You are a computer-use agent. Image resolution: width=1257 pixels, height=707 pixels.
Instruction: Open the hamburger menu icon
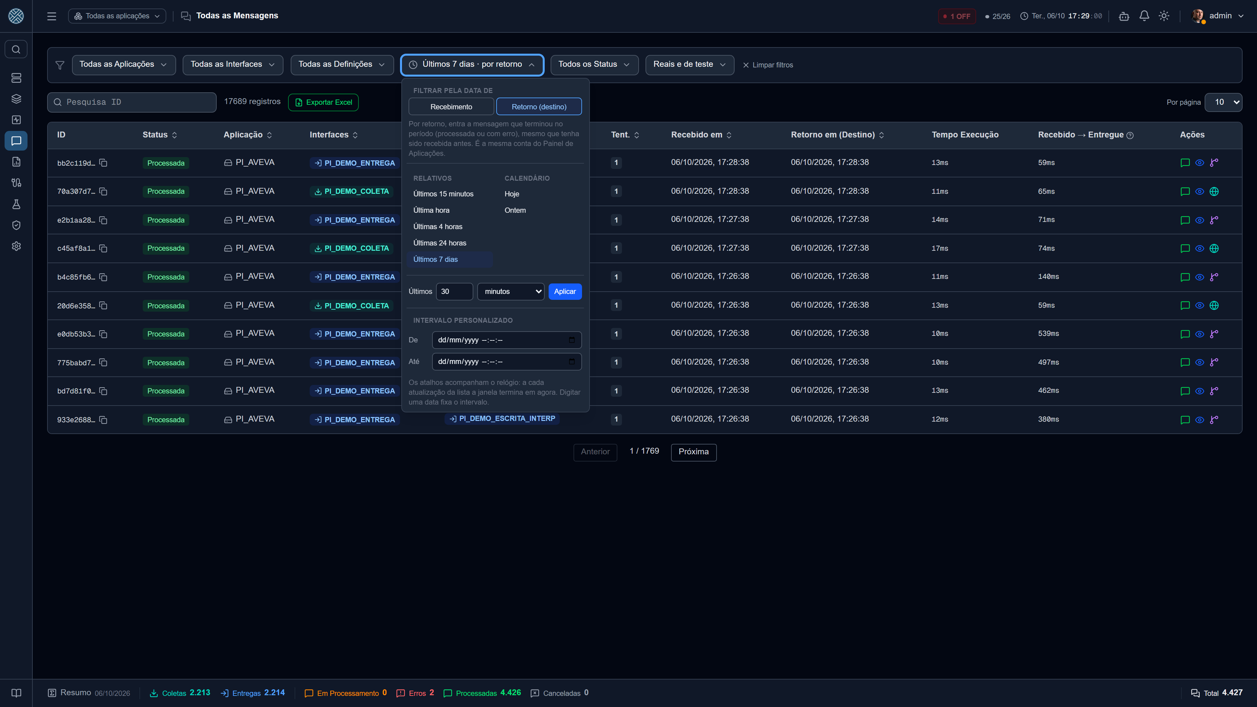52,16
